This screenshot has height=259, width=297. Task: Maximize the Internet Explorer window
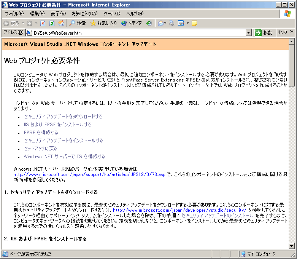[x=284, y=5]
